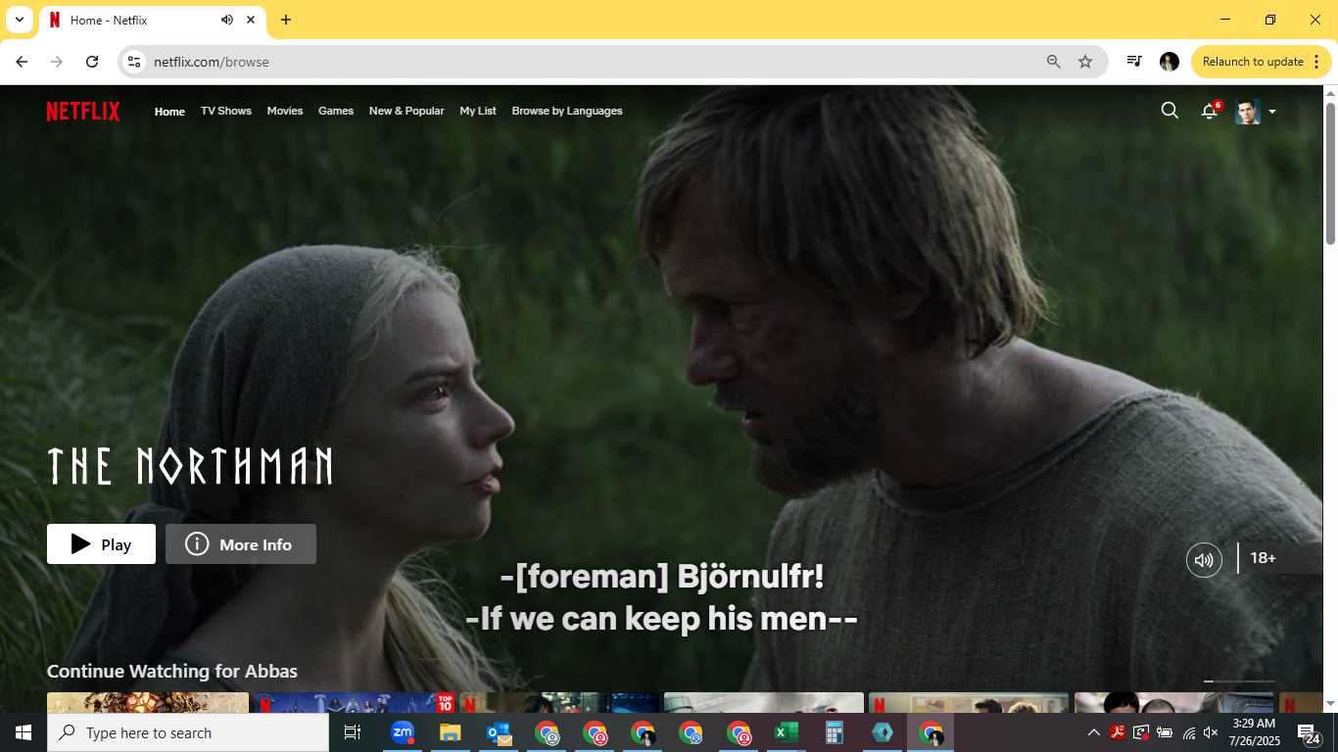Image resolution: width=1338 pixels, height=752 pixels.
Task: Click the vertical scrollbar thumb
Action: click(x=1330, y=173)
